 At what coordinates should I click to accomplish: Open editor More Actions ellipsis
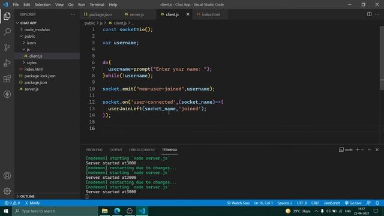377,14
